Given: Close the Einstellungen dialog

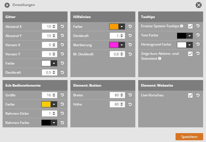Looking at the screenshot, I should [199, 5].
